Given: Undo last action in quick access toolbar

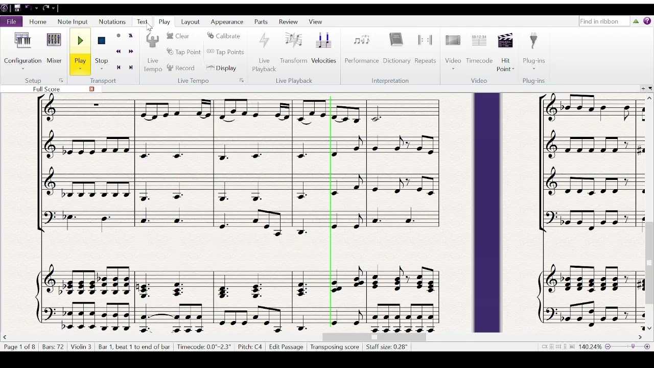Looking at the screenshot, I should [29, 8].
